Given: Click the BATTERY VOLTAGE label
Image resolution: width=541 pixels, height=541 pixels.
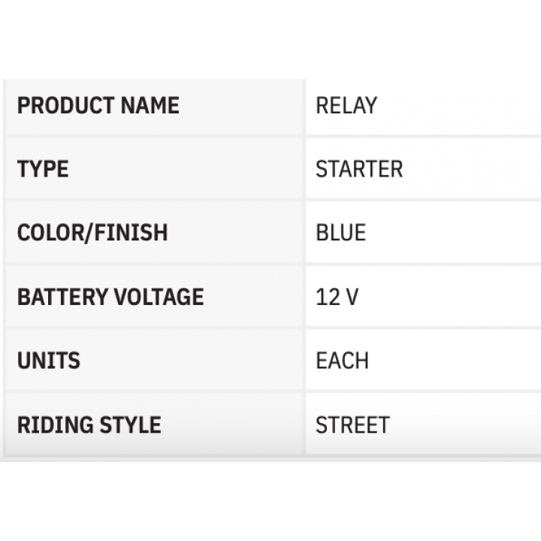Looking at the screenshot, I should 110,297.
